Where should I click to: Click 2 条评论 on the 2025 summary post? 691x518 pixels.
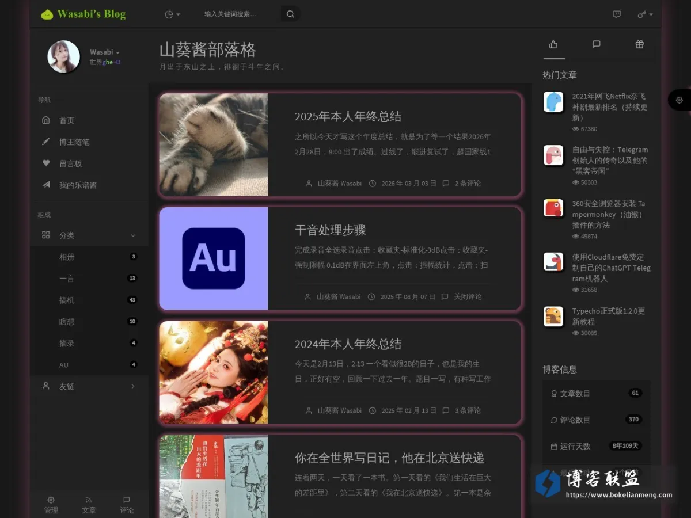tap(468, 184)
